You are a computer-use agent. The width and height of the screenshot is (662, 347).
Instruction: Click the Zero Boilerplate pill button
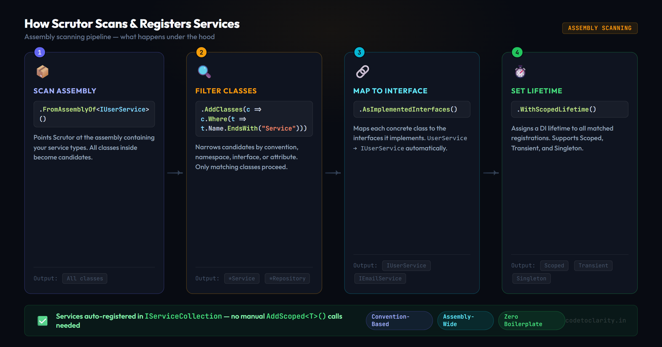click(x=531, y=320)
